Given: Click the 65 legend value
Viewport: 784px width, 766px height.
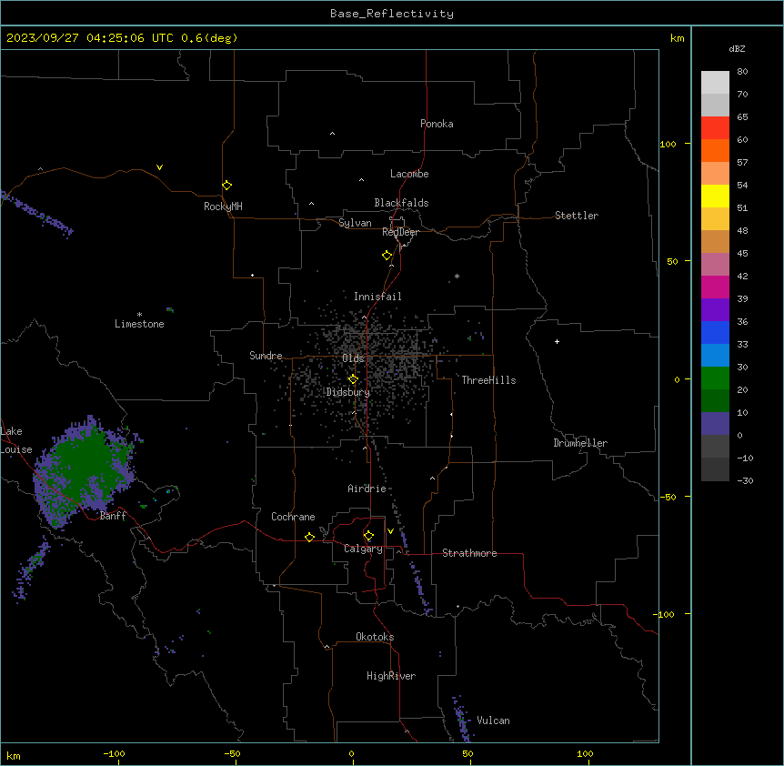Looking at the screenshot, I should pyautogui.click(x=742, y=117).
